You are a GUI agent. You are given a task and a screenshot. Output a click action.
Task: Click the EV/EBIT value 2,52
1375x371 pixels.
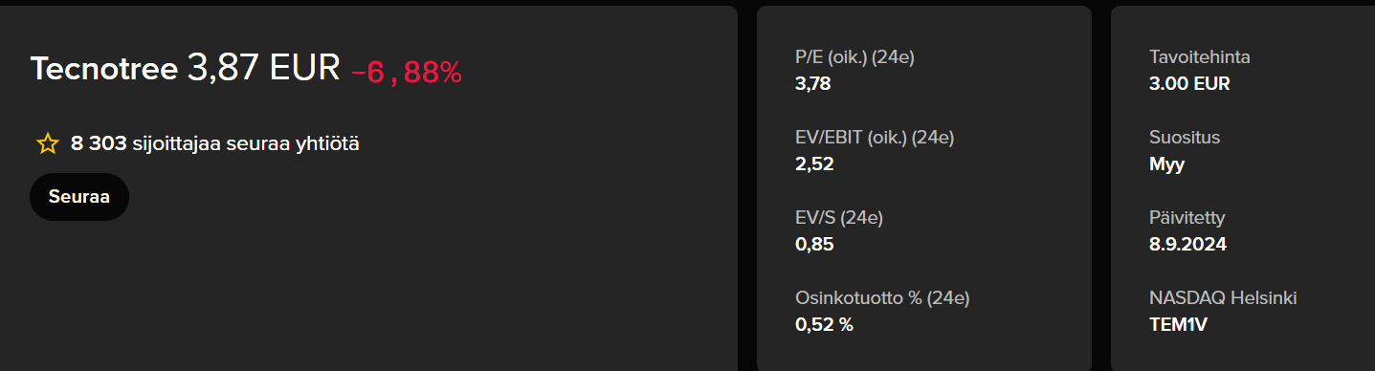pyautogui.click(x=814, y=164)
